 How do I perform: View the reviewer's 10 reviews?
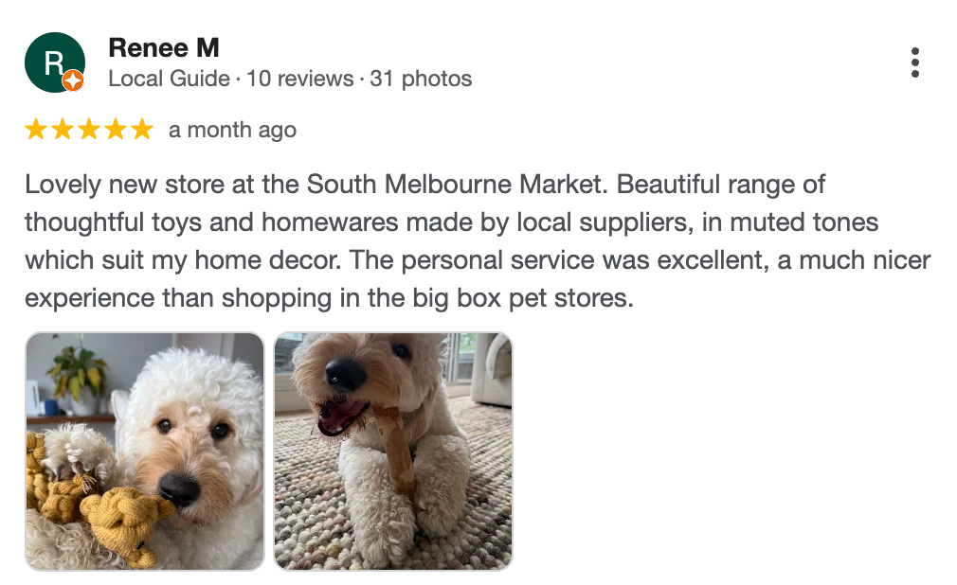point(299,79)
